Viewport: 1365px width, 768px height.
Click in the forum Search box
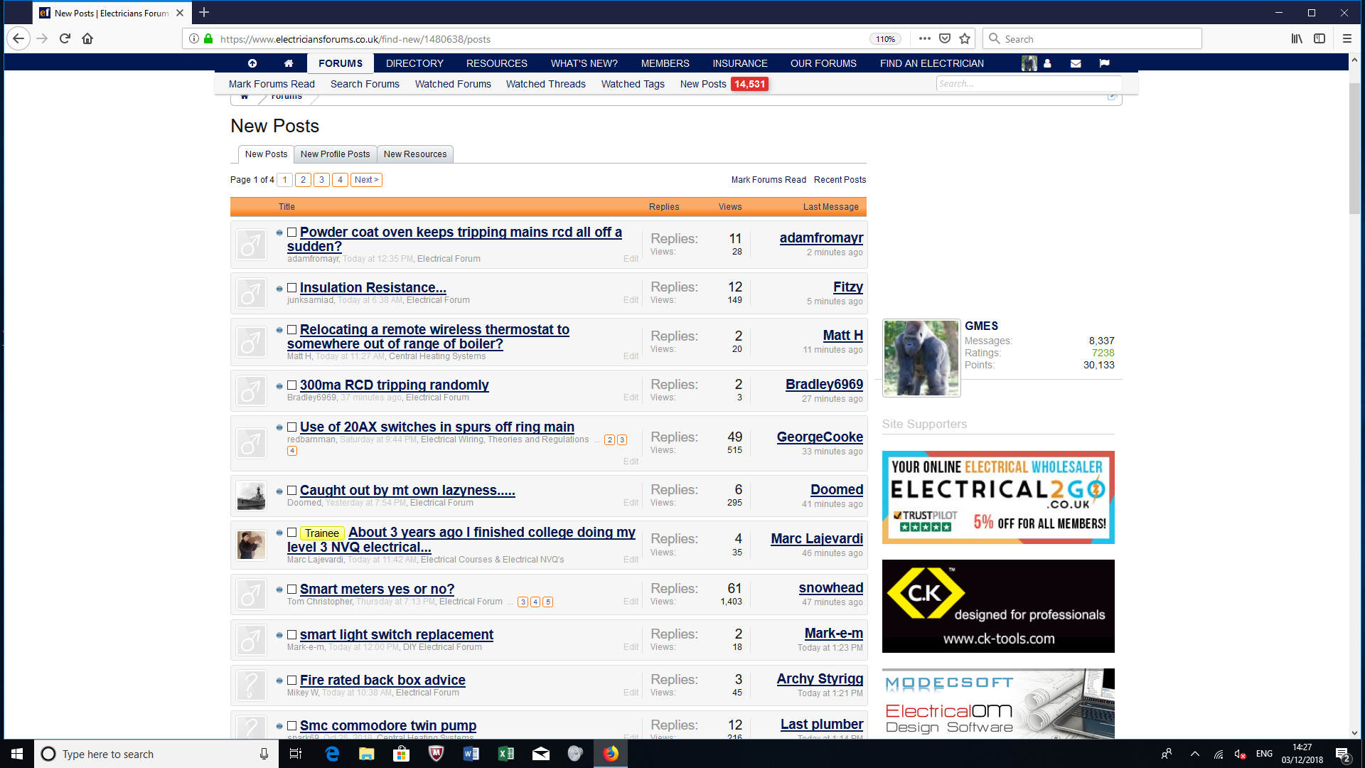(1028, 84)
